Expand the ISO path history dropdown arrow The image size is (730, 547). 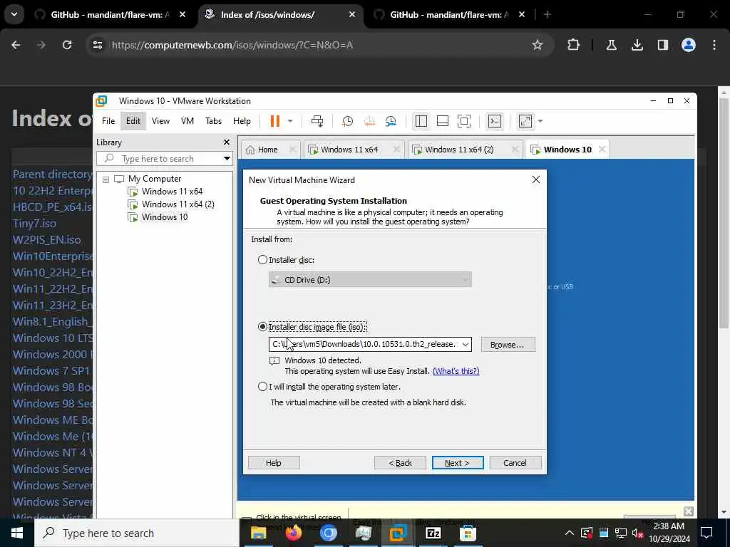[465, 345]
